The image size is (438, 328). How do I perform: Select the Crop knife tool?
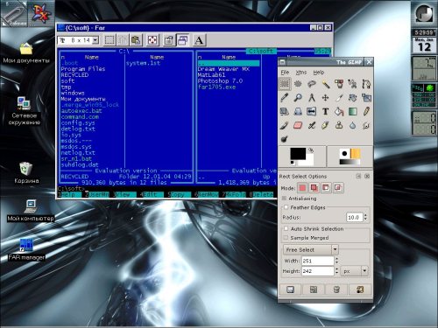[339, 98]
